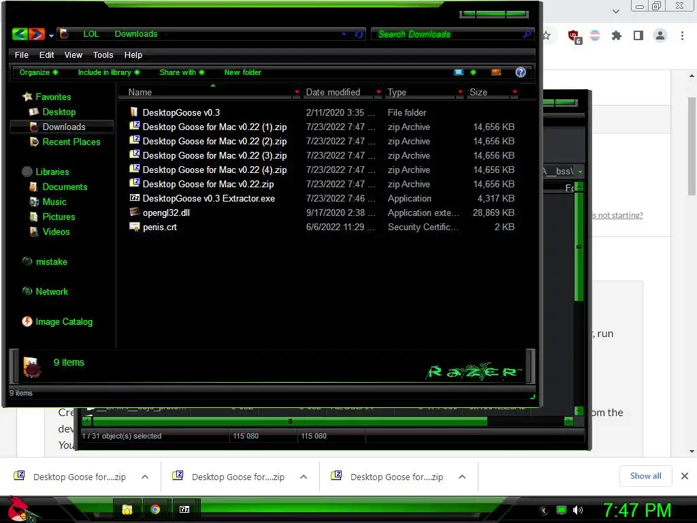Image resolution: width=697 pixels, height=523 pixels.
Task: Open the Help menu
Action: click(133, 54)
